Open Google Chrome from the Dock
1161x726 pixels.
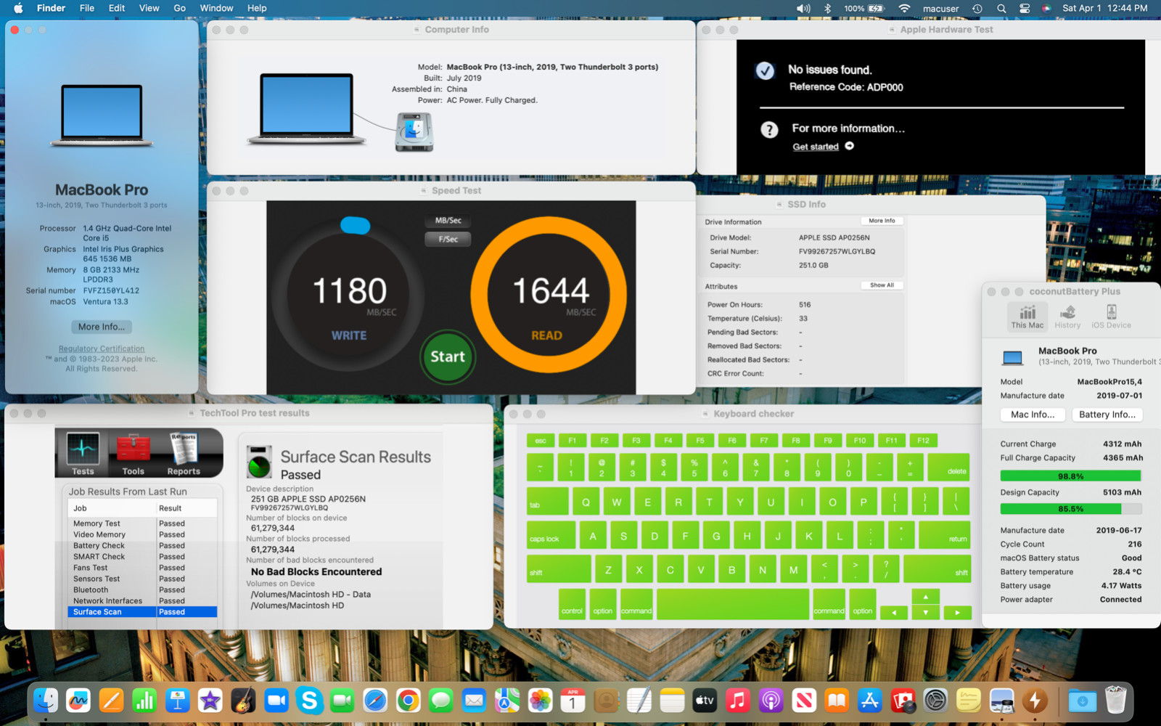[409, 701]
